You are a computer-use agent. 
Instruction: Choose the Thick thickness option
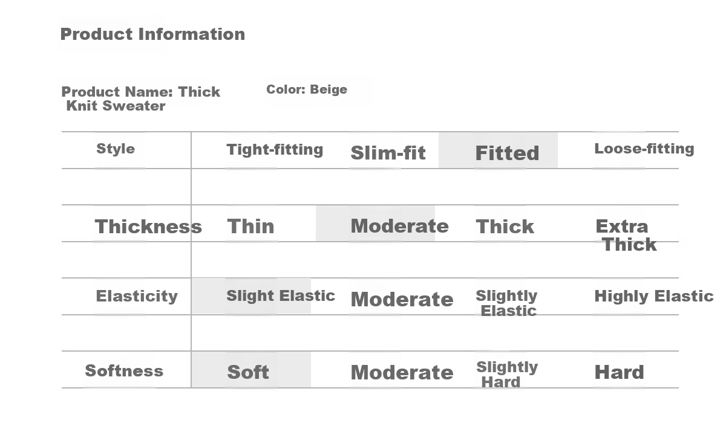point(505,227)
